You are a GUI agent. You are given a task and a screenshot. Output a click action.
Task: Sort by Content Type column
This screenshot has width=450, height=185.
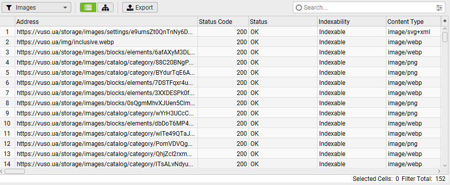413,21
